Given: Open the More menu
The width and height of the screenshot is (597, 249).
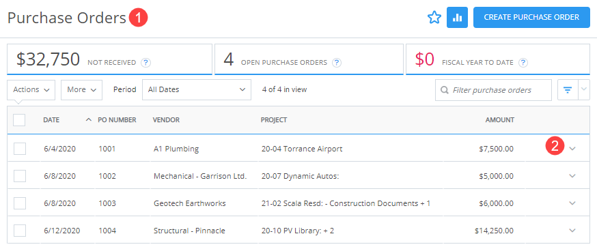Looking at the screenshot, I should pyautogui.click(x=81, y=90).
